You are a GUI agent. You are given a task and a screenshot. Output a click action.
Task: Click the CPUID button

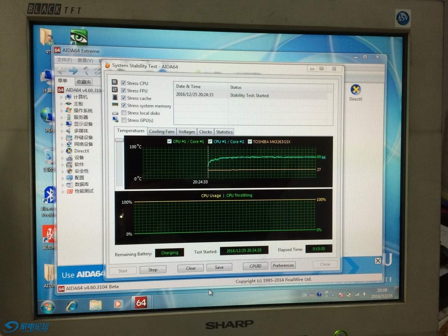(x=255, y=266)
